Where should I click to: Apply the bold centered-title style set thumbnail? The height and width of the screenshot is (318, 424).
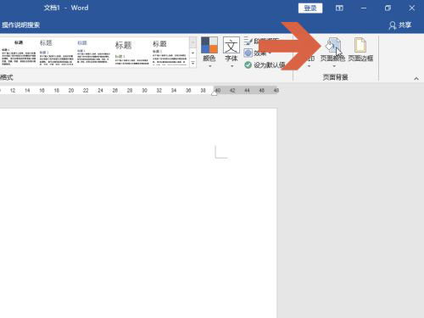(19, 53)
